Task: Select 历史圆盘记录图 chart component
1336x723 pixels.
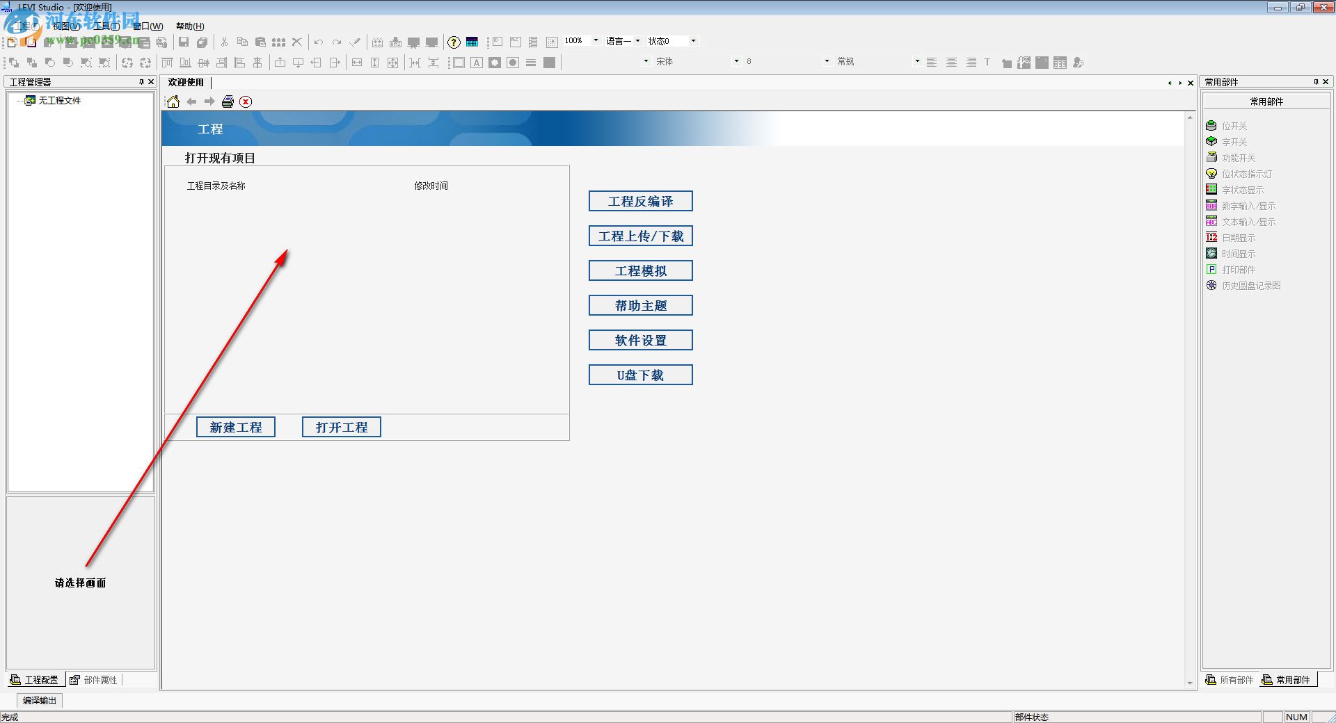Action: point(1243,286)
